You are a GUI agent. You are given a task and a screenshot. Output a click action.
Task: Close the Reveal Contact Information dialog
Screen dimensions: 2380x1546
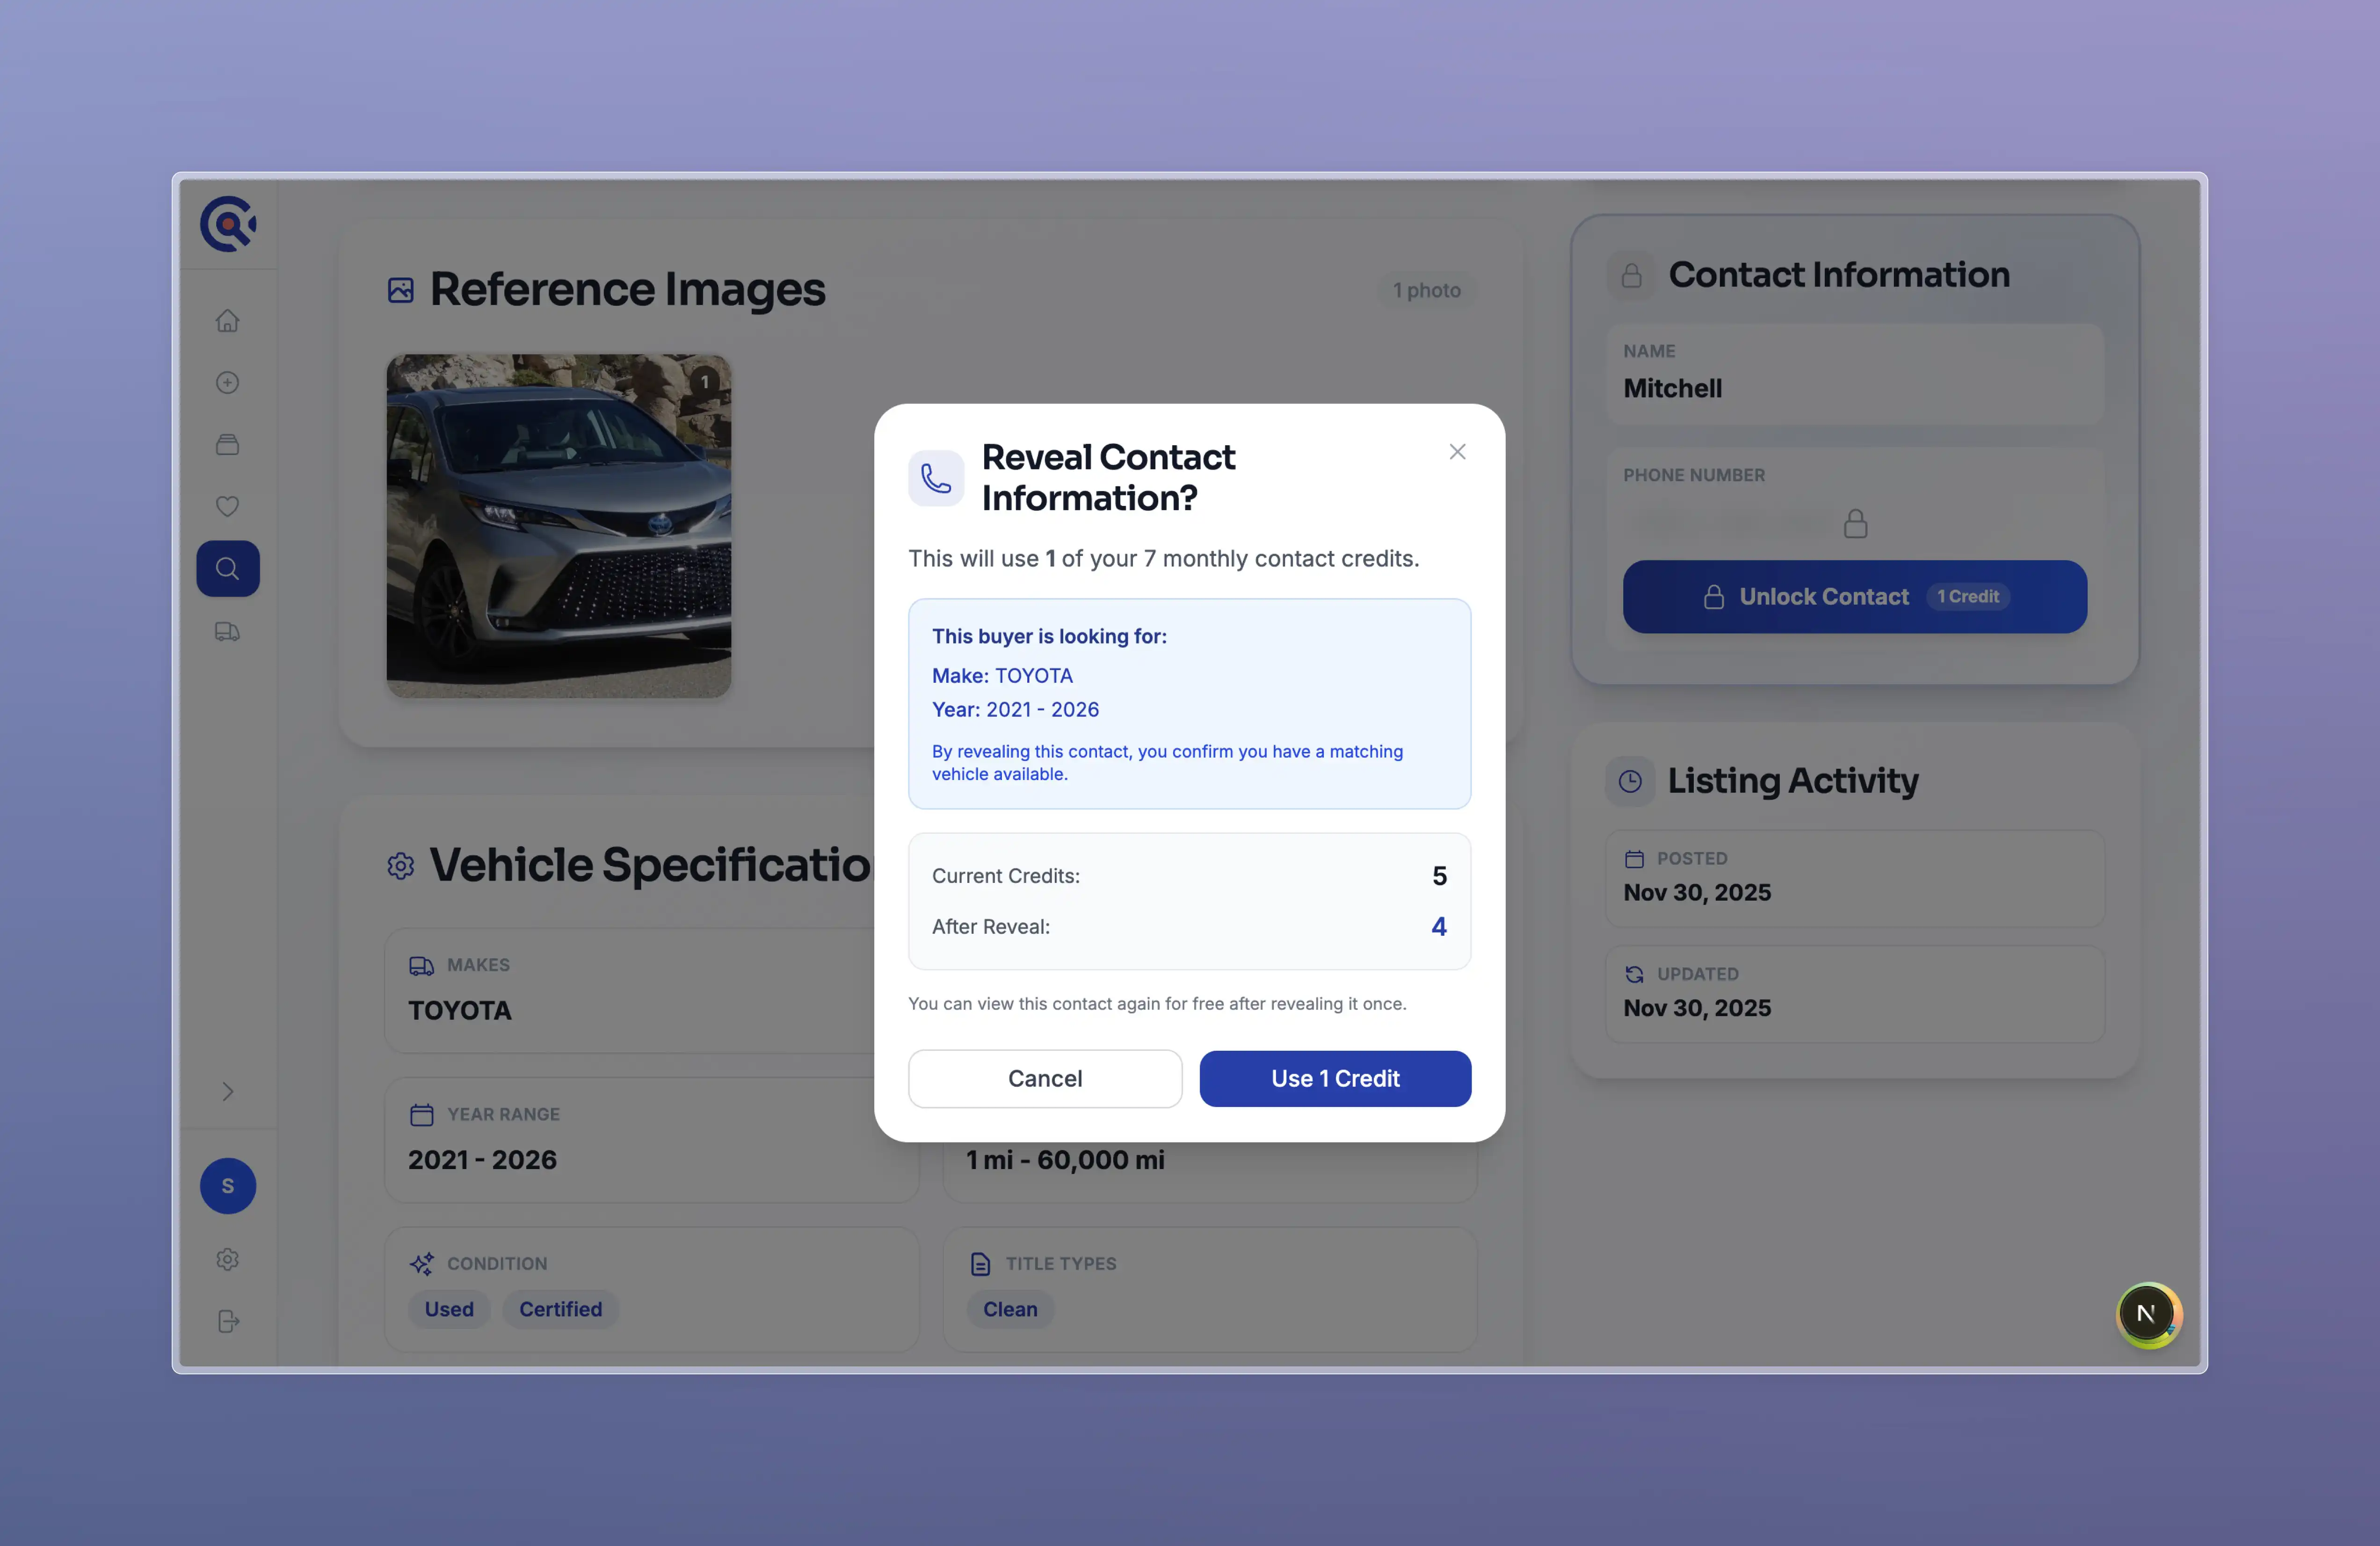(x=1458, y=452)
